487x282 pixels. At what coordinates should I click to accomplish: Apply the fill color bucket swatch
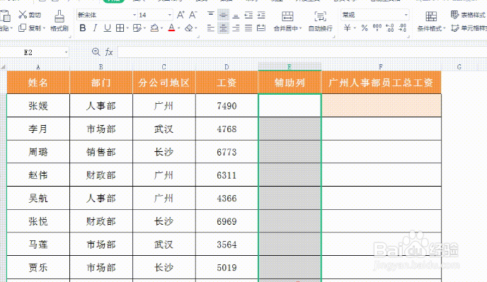tap(154, 28)
